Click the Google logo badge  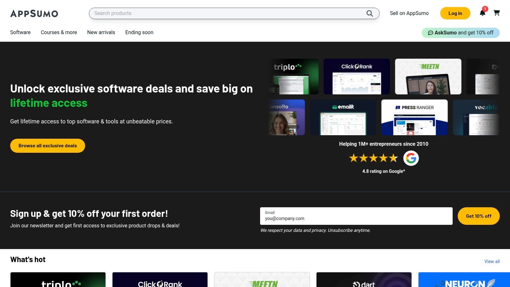point(411,158)
